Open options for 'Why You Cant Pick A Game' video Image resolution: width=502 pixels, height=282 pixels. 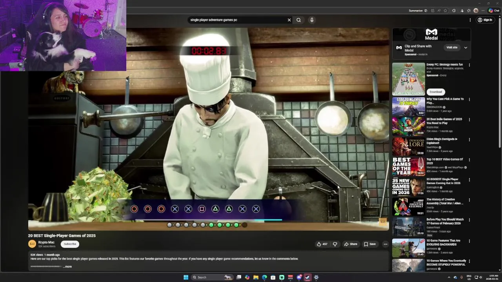pos(469,99)
